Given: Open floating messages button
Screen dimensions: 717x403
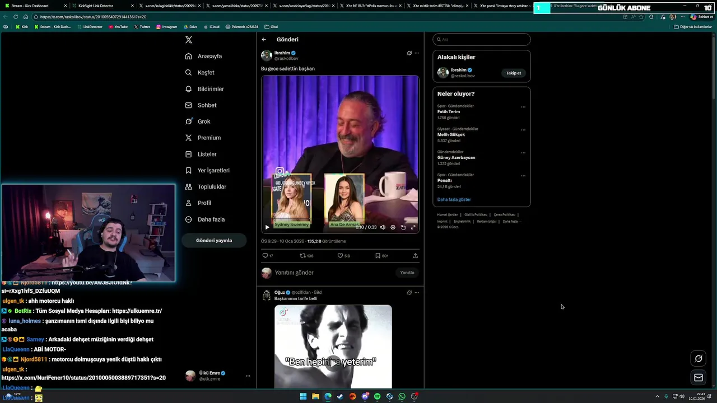Looking at the screenshot, I should (699, 378).
